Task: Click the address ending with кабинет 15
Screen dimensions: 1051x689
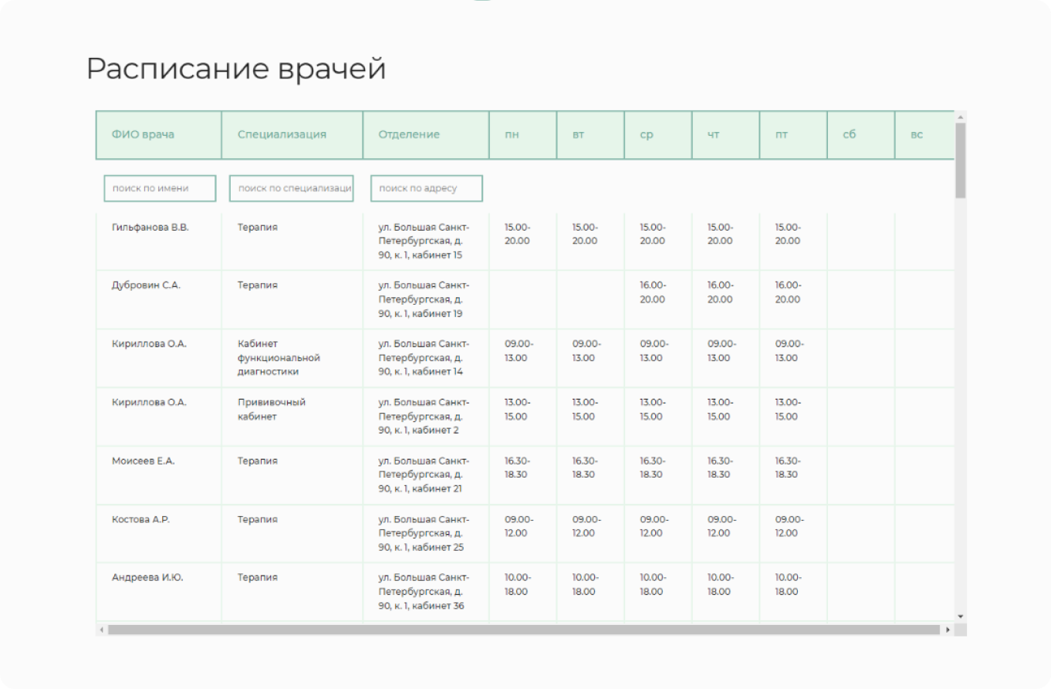Action: (x=424, y=241)
